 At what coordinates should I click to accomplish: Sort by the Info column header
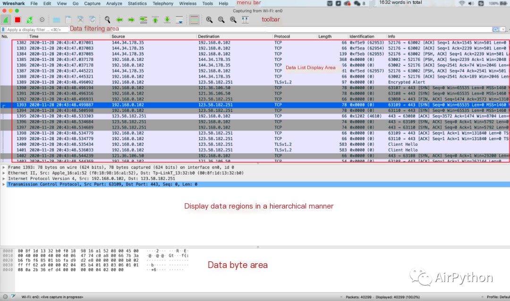pyautogui.click(x=448, y=36)
